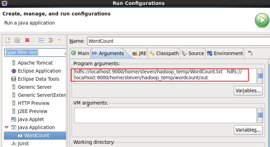Switch to the Main tab
The height and width of the screenshot is (147, 270).
click(80, 53)
